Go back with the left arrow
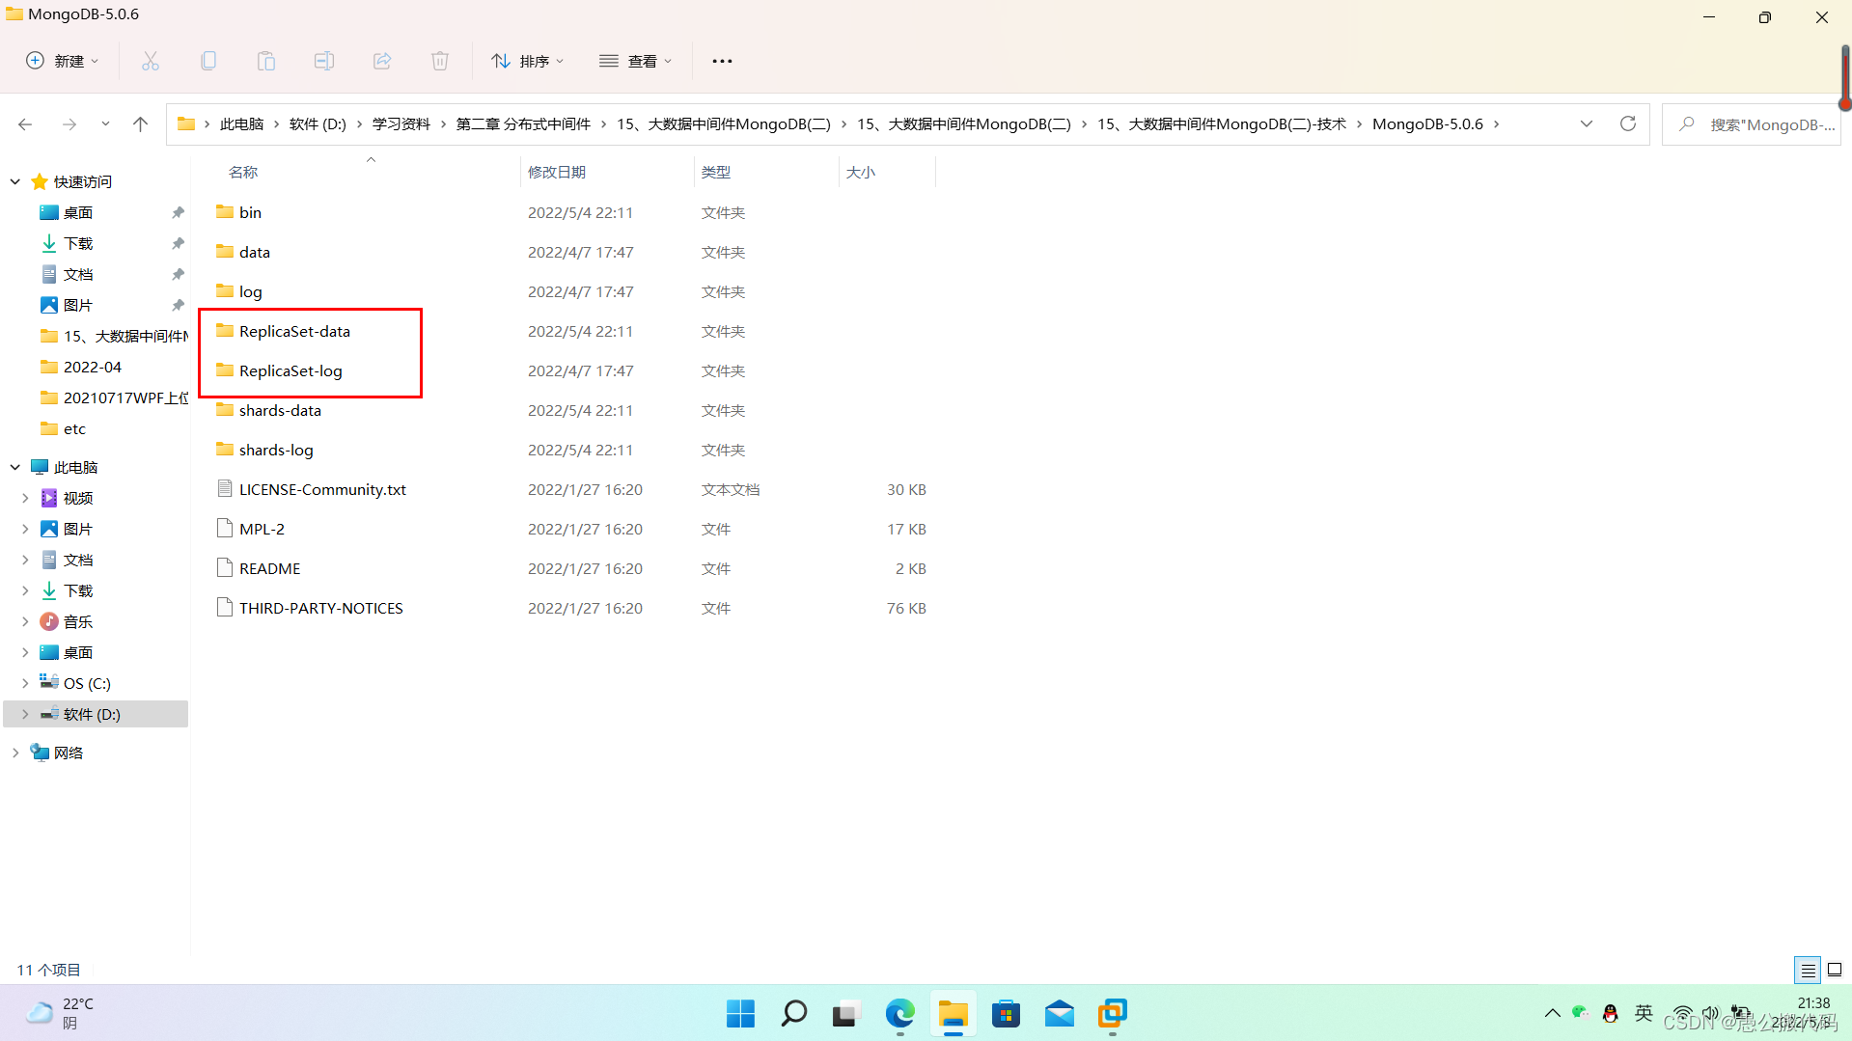 point(25,124)
